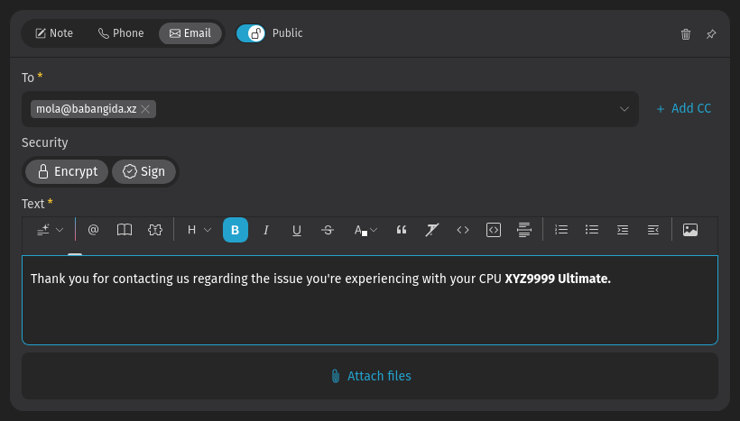Select the Email article type tab

tap(190, 33)
